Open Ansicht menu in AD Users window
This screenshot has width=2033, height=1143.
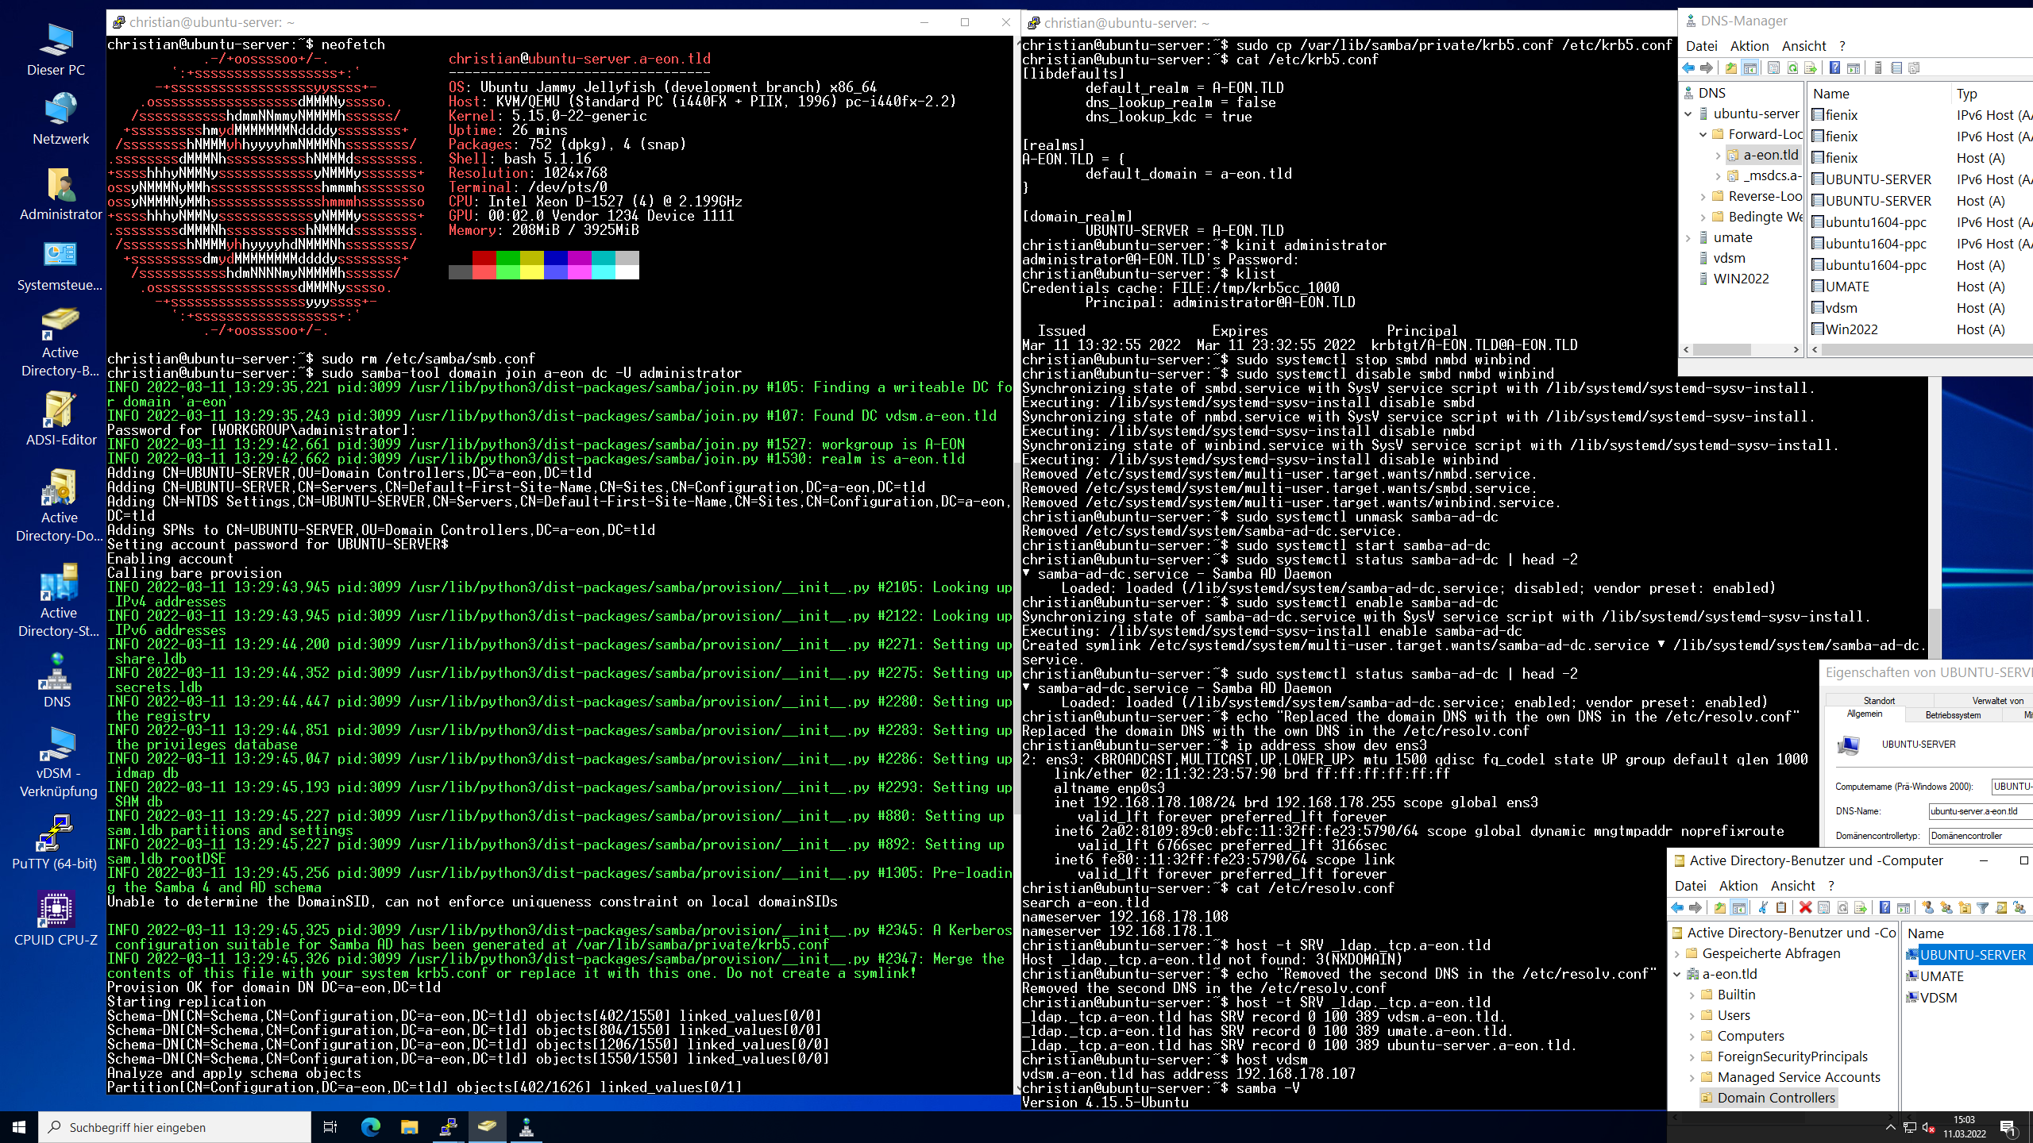pos(1792,886)
